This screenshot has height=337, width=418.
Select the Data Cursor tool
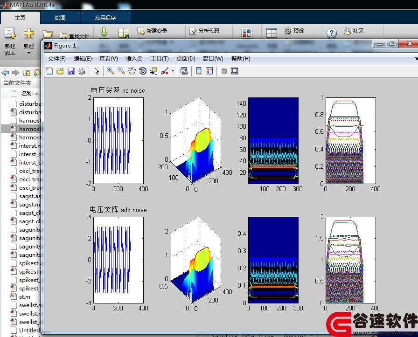[x=153, y=71]
